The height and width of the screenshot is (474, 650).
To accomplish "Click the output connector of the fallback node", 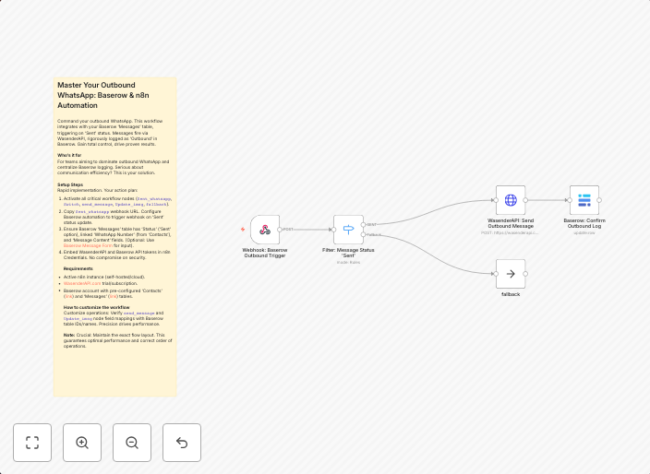I will (525, 274).
